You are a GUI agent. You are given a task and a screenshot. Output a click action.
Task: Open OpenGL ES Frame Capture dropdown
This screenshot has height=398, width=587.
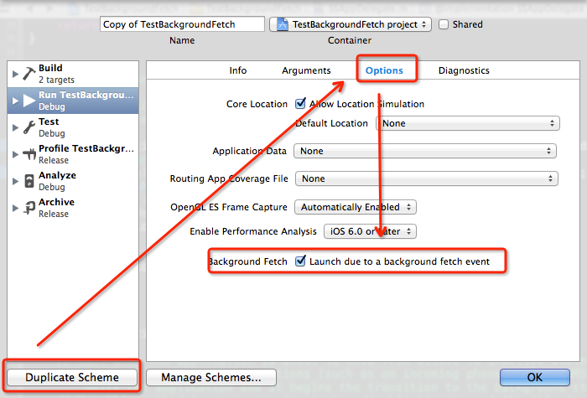coord(356,207)
